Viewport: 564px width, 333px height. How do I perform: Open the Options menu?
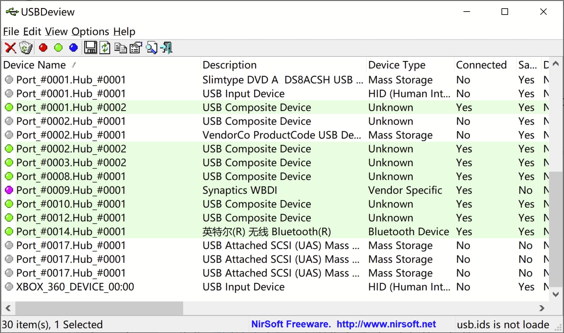tap(90, 31)
